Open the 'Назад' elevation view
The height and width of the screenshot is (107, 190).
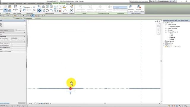pyautogui.click(x=171, y=34)
